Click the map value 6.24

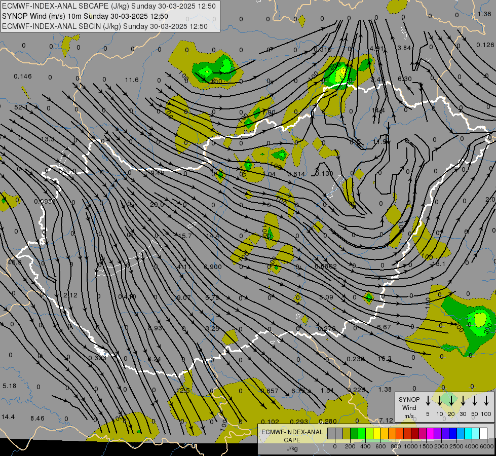[x=155, y=359]
